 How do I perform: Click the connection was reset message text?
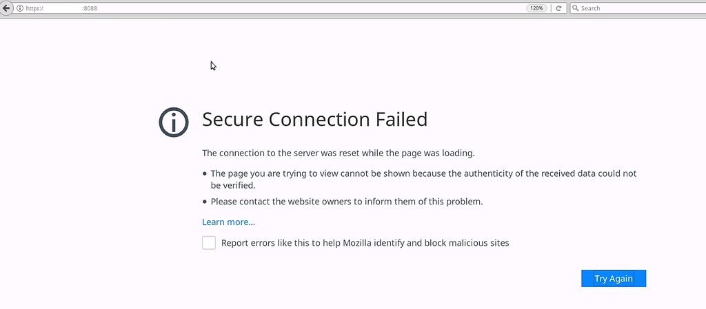(339, 153)
